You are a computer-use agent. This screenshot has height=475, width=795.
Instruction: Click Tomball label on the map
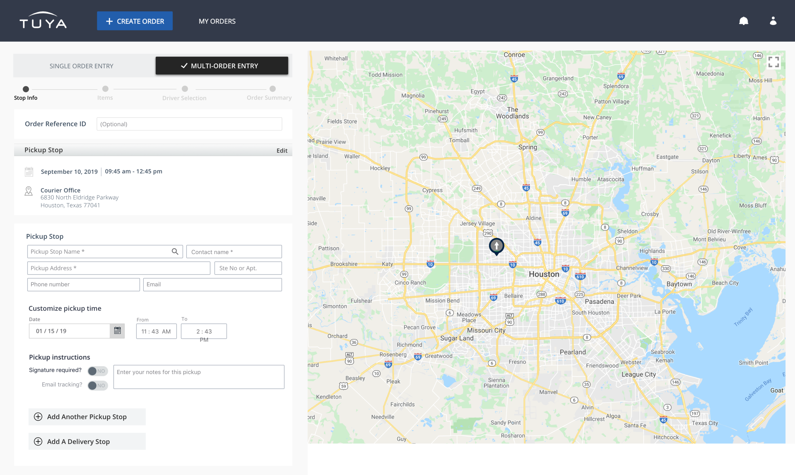tap(459, 140)
